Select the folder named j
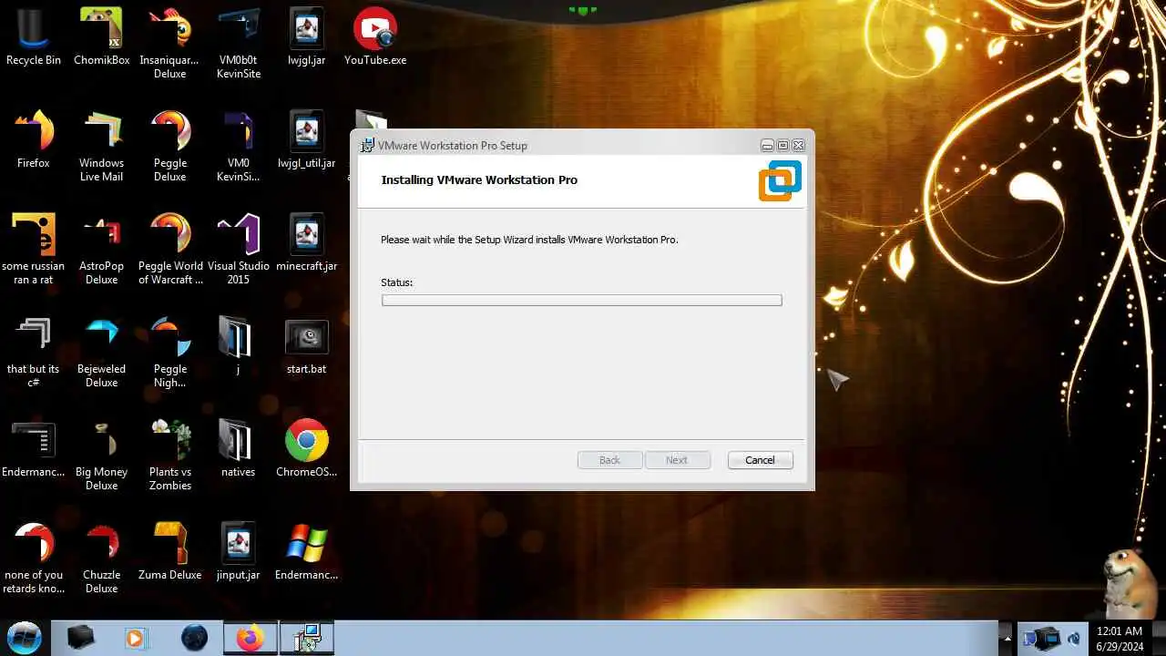Image resolution: width=1166 pixels, height=656 pixels. coord(238,345)
